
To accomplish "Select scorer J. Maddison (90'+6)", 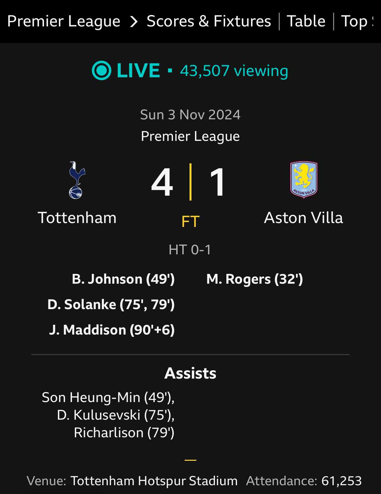I will 112,330.
